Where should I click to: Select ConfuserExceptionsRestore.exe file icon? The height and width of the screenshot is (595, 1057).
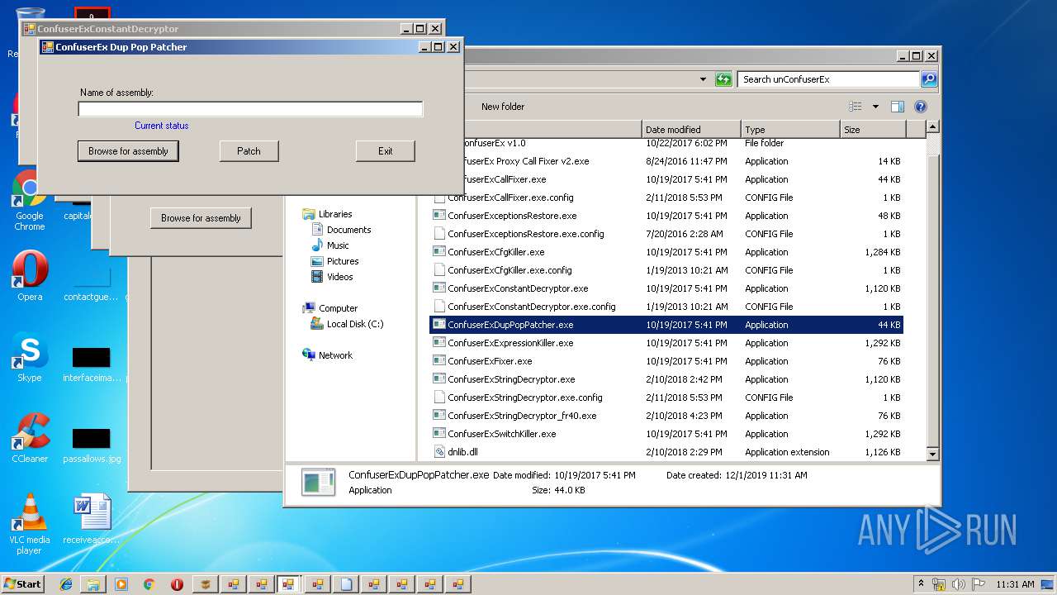440,216
